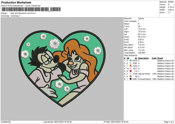Screen dimensions: 175x124
Task: Click the stitch count 12079 in row 1
Action: [x=135, y=61]
